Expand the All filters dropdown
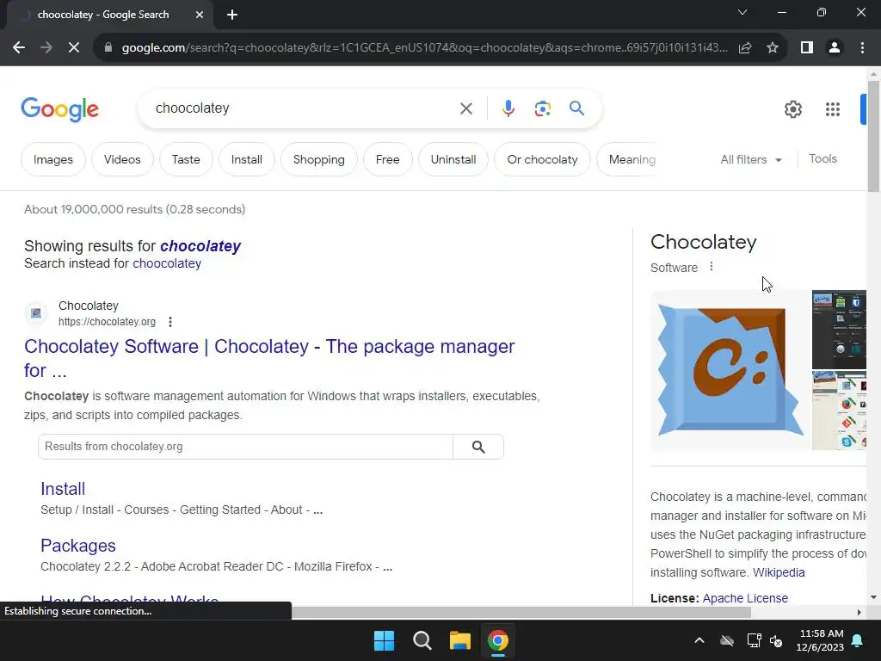Screen dimensions: 881x661 (x=751, y=159)
